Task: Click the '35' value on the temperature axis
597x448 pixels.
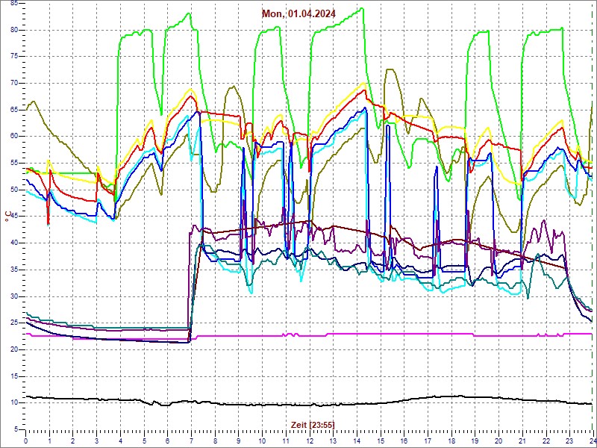Action: [14, 270]
